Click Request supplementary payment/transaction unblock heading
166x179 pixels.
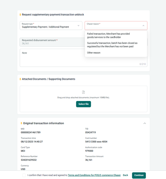coord(53,15)
